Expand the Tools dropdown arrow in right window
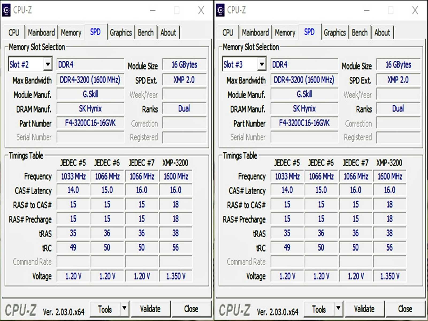This screenshot has width=428, height=321. [338, 308]
